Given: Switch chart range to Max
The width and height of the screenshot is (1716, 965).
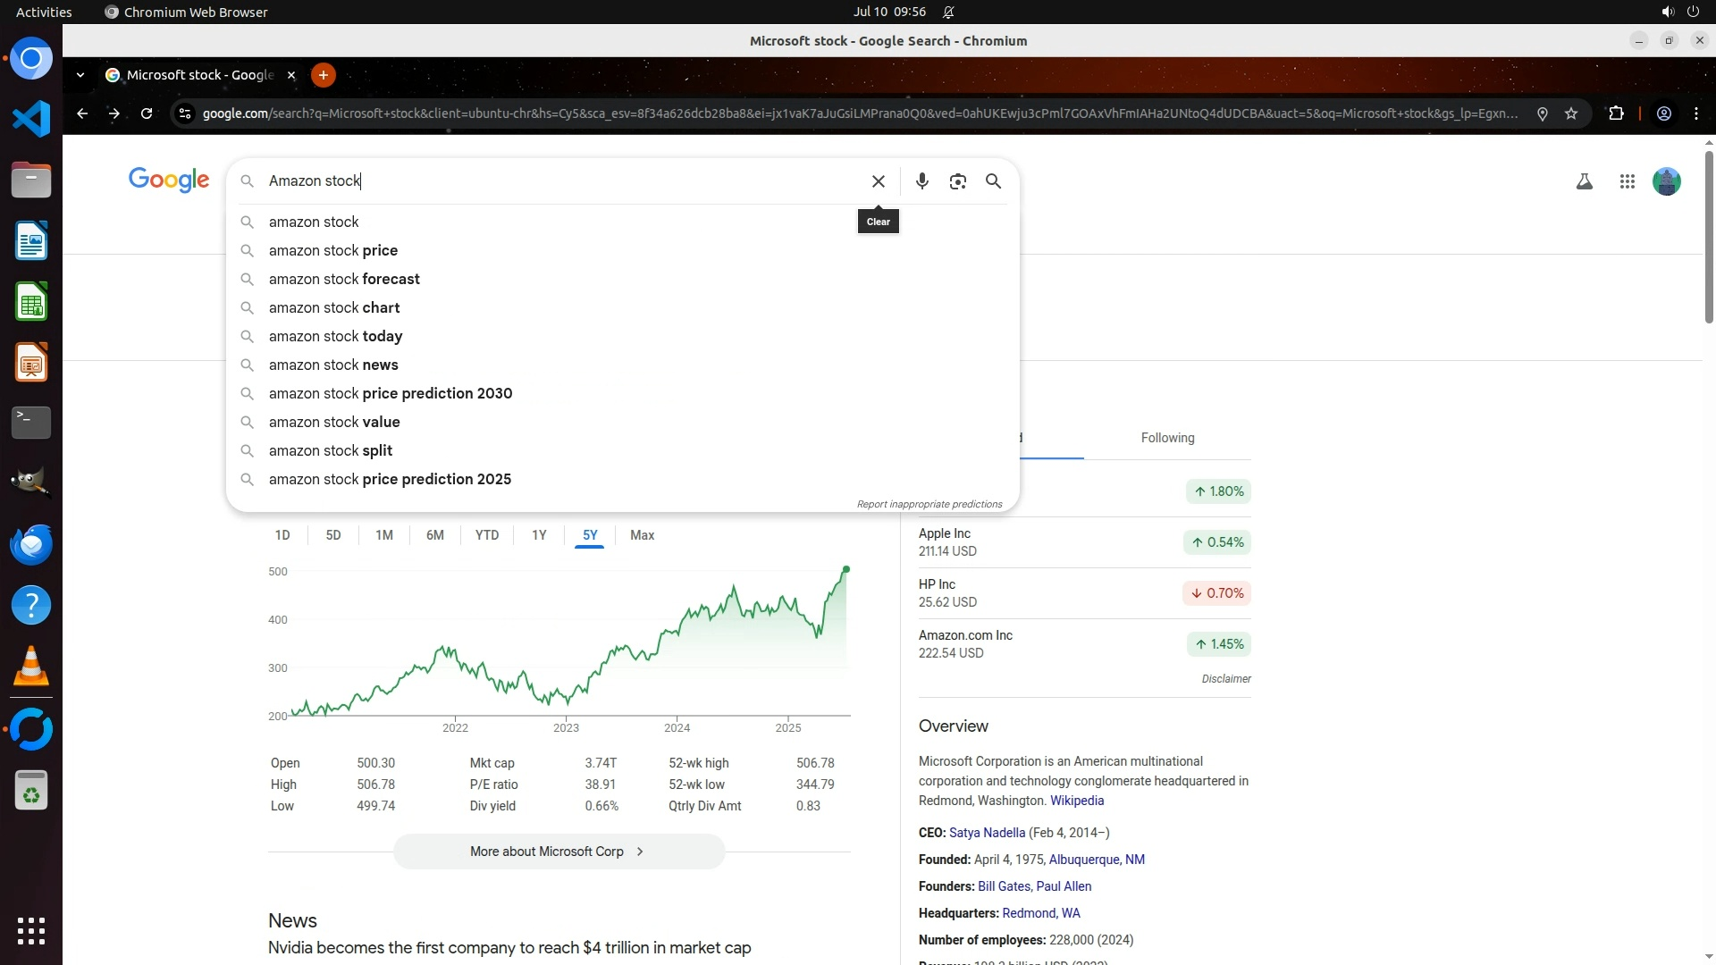Looking at the screenshot, I should click(642, 535).
